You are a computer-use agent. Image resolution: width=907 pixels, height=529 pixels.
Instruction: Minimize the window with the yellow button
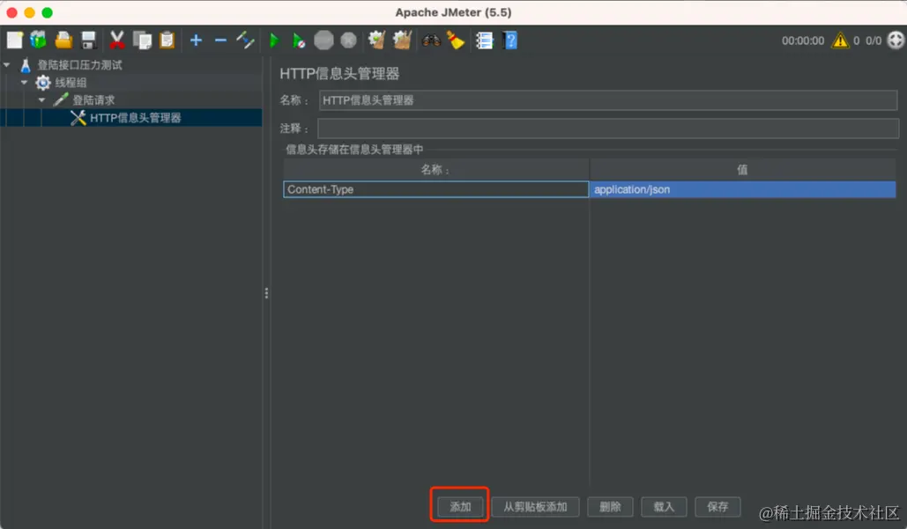tap(29, 12)
